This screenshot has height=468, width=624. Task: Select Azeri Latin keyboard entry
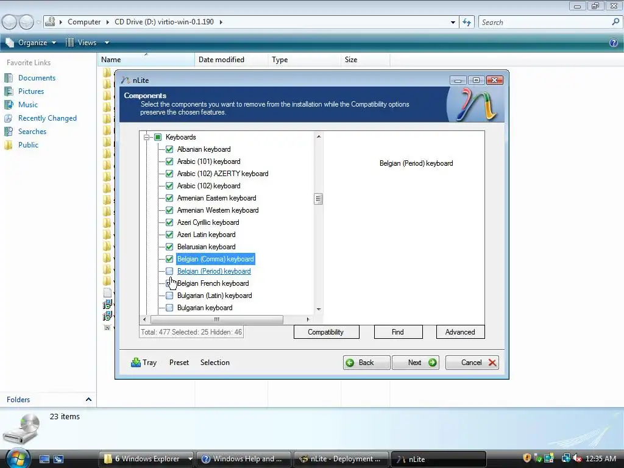pyautogui.click(x=206, y=235)
